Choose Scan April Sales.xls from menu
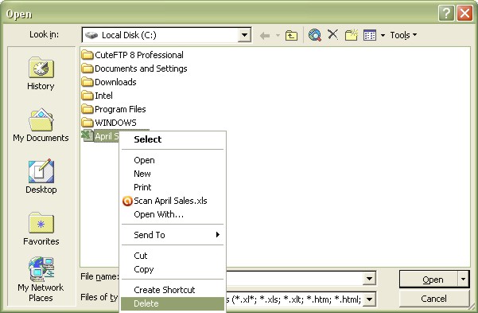 click(x=173, y=201)
